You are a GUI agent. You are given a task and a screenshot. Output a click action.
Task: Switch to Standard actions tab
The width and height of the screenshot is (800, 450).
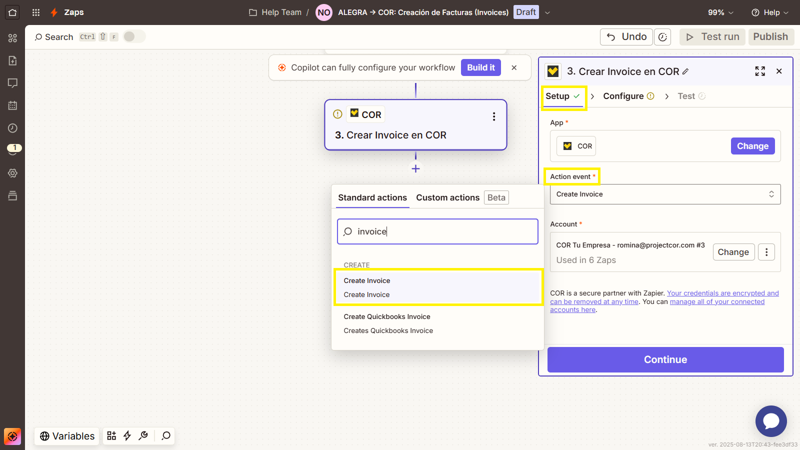pos(372,197)
